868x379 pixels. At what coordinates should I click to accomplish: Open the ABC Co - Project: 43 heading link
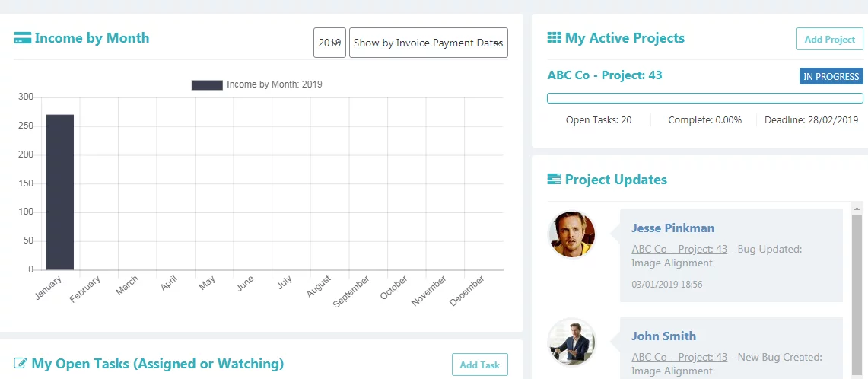click(605, 75)
